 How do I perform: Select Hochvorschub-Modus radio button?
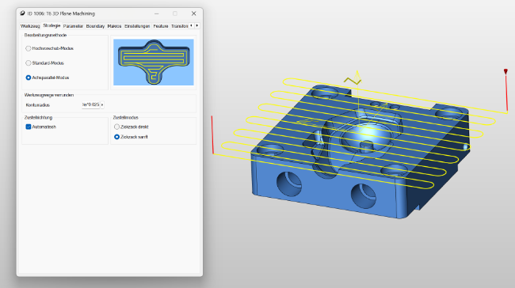pos(29,48)
